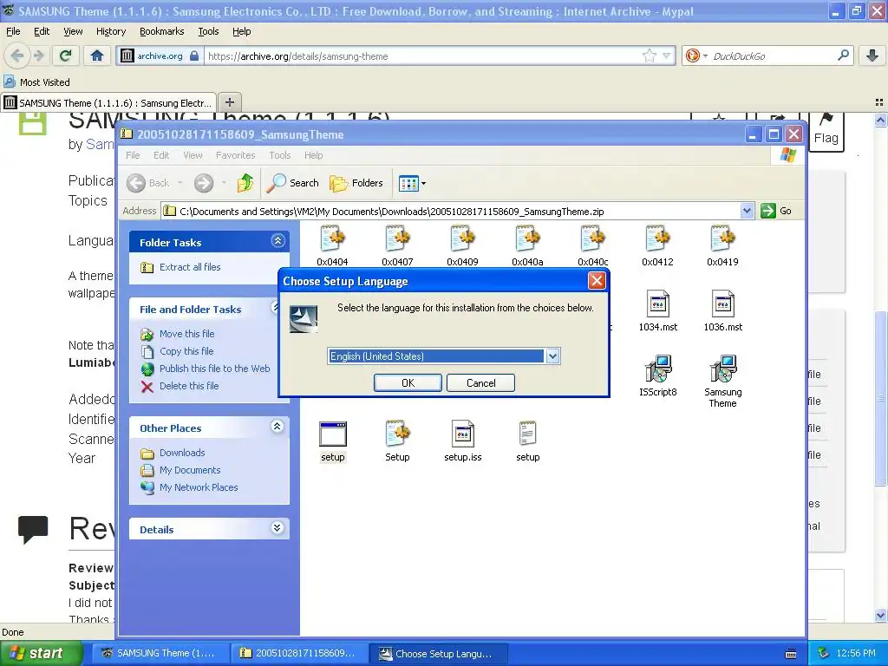The image size is (888, 666).
Task: Click the Explorer address path field
Action: (x=451, y=212)
